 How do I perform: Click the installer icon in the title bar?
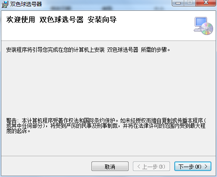(x=5, y=4)
